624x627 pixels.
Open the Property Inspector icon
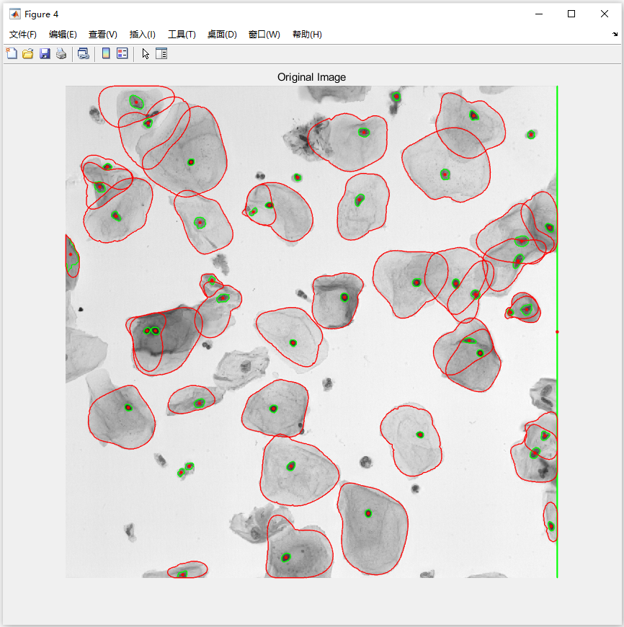[161, 53]
